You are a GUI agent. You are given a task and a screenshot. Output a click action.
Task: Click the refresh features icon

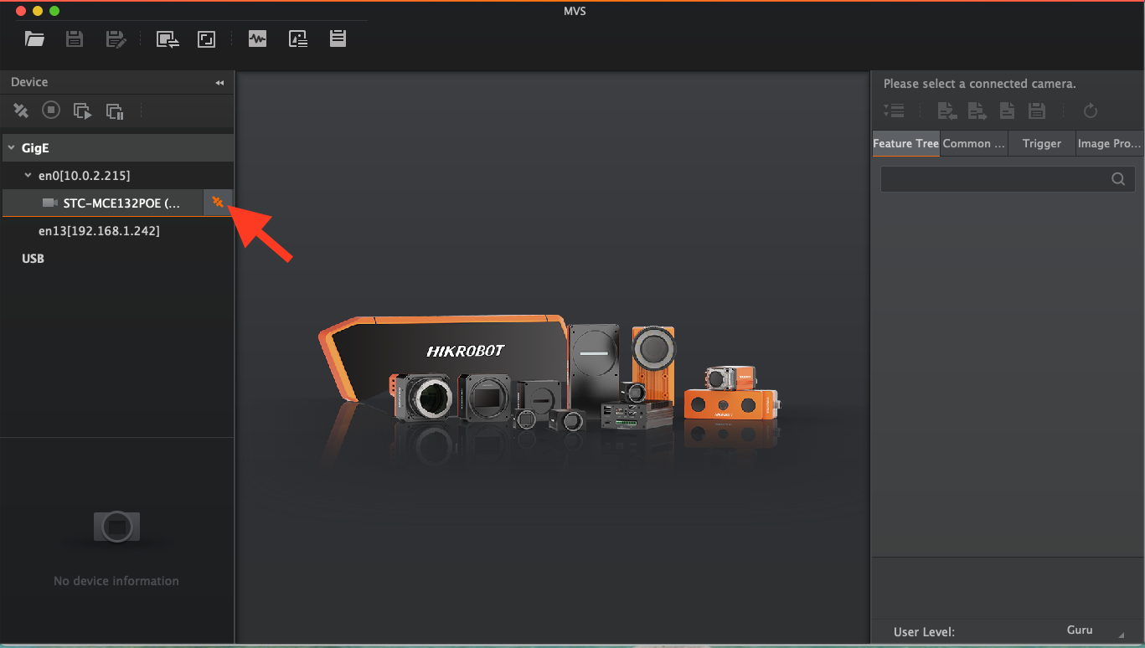[1090, 111]
